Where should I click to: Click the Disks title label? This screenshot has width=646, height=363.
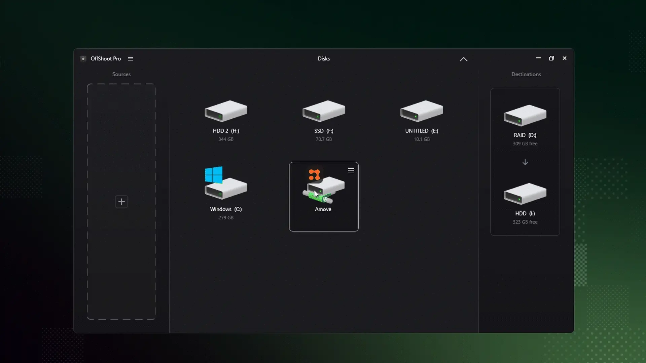tap(324, 58)
